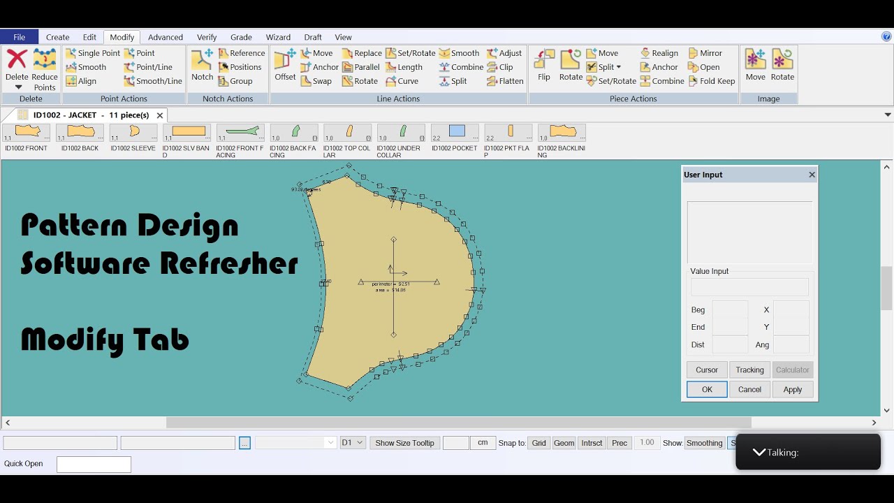
Task: Click the Delete tool icon
Action: point(17,59)
